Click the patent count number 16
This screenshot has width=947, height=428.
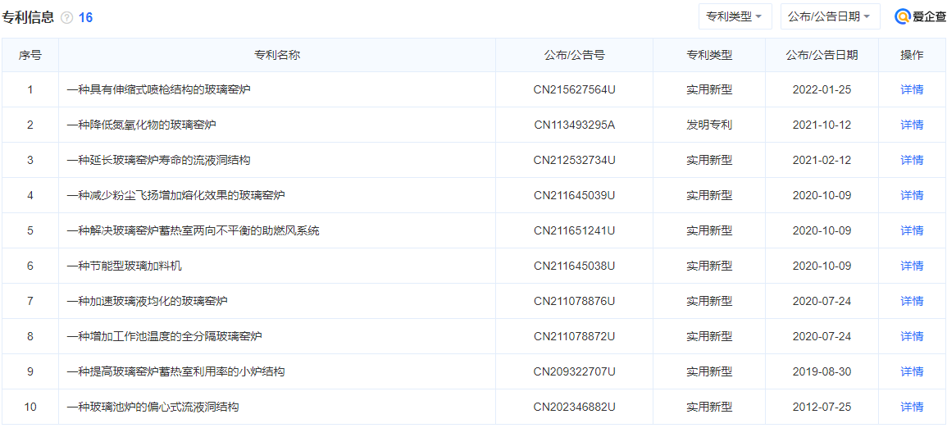pyautogui.click(x=85, y=17)
